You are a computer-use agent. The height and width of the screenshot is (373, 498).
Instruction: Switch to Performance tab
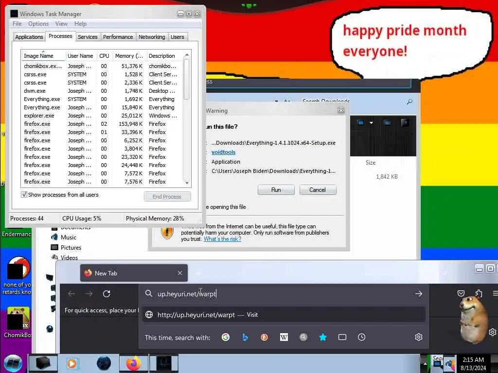click(118, 37)
